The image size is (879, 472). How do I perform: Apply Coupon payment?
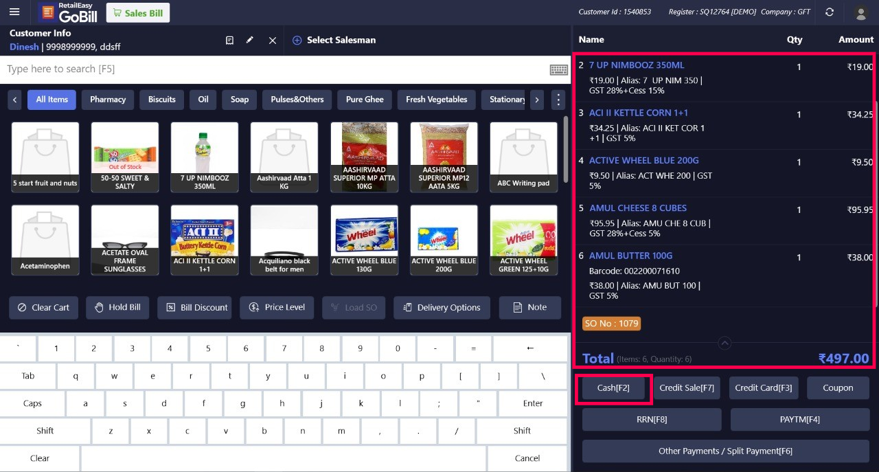(838, 388)
